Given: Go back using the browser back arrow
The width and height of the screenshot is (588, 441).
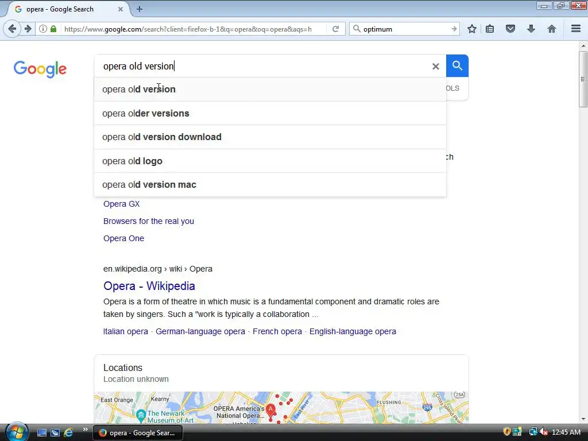Looking at the screenshot, I should tap(12, 29).
